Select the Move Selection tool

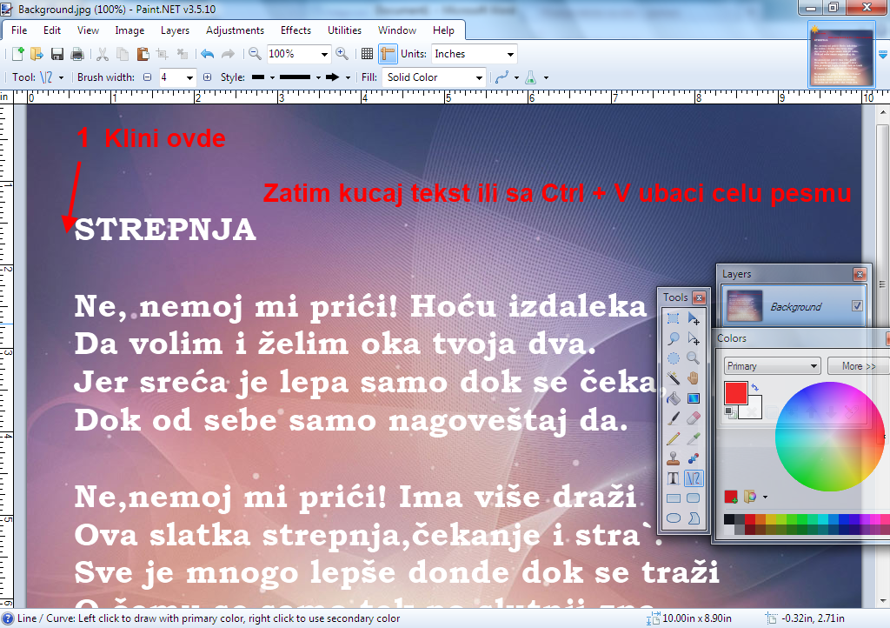[x=693, y=338]
